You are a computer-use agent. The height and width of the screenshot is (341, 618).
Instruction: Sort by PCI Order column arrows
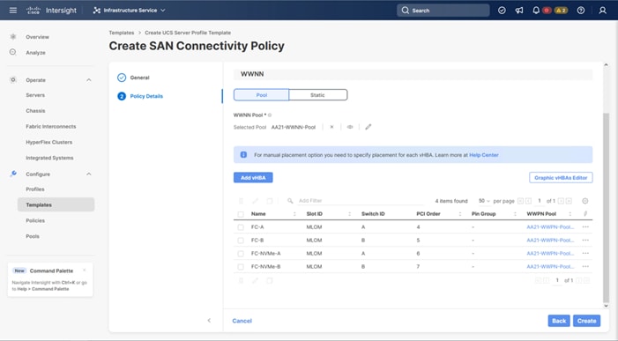[460, 214]
